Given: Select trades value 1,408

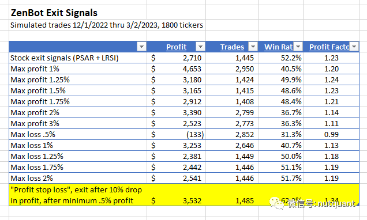Looking at the screenshot, I should pos(245,102).
